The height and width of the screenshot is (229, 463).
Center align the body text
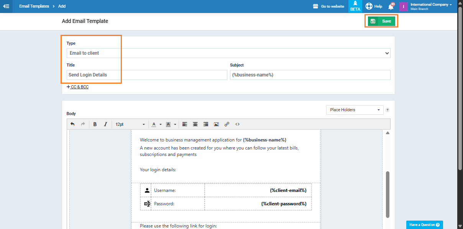[195, 124]
